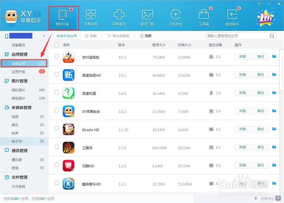
Task: Sort by 版本 column header
Action: click(x=122, y=45)
